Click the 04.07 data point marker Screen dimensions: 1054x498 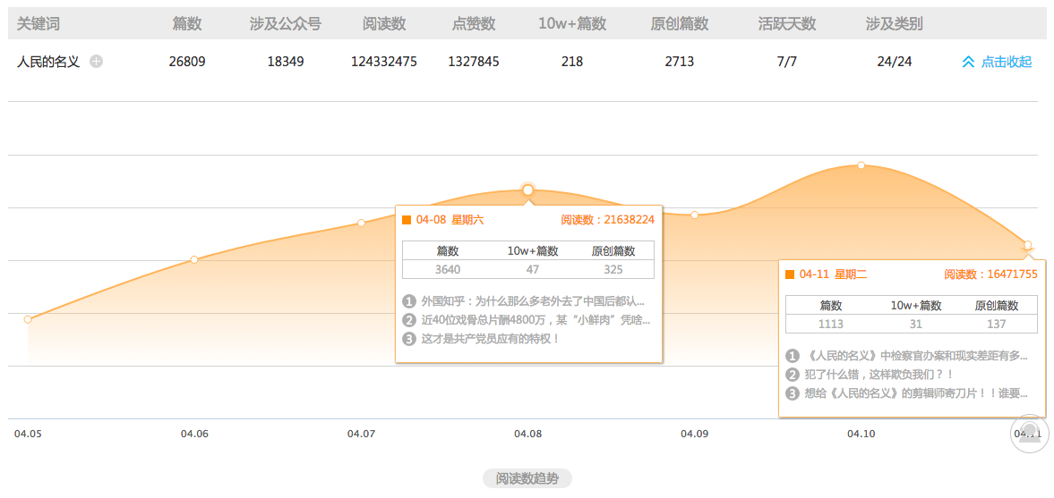361,223
